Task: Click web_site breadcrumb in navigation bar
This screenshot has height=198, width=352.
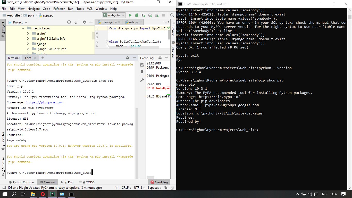Action: tap(11, 15)
